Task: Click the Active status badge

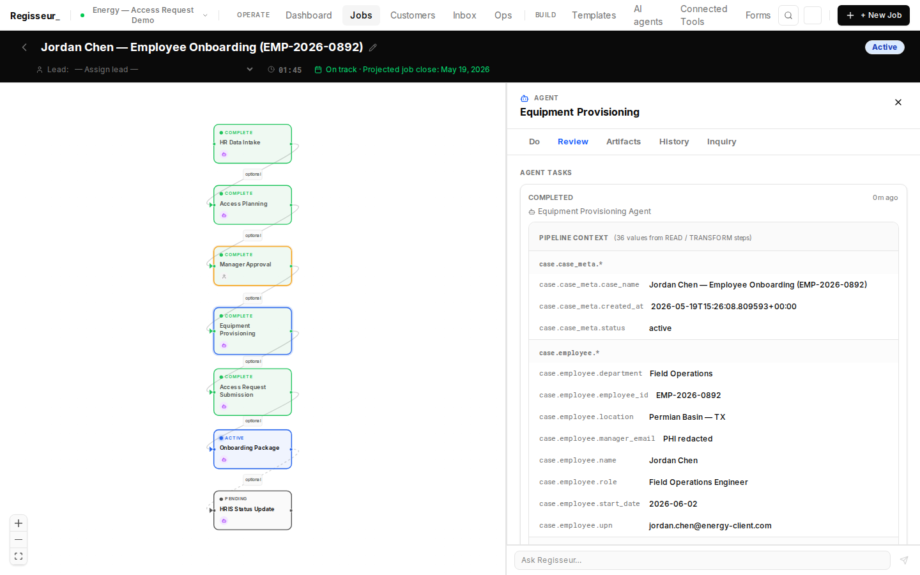Action: click(884, 47)
